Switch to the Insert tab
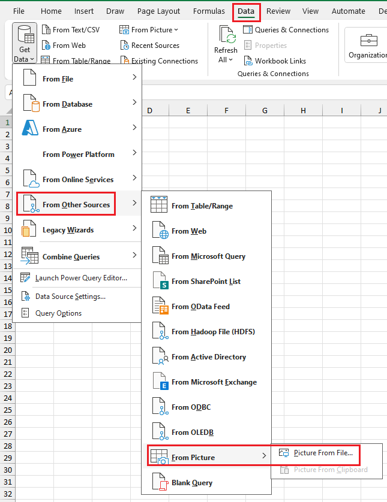 83,11
